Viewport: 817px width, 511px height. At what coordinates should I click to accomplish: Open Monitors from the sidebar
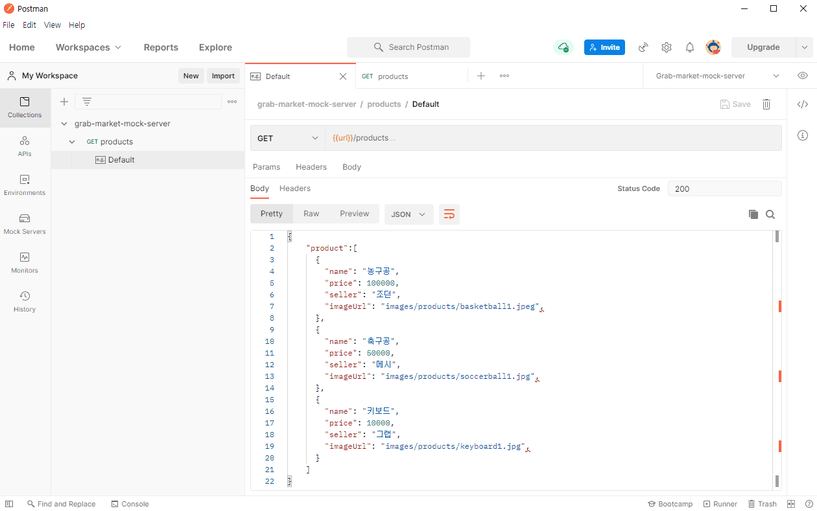point(25,263)
